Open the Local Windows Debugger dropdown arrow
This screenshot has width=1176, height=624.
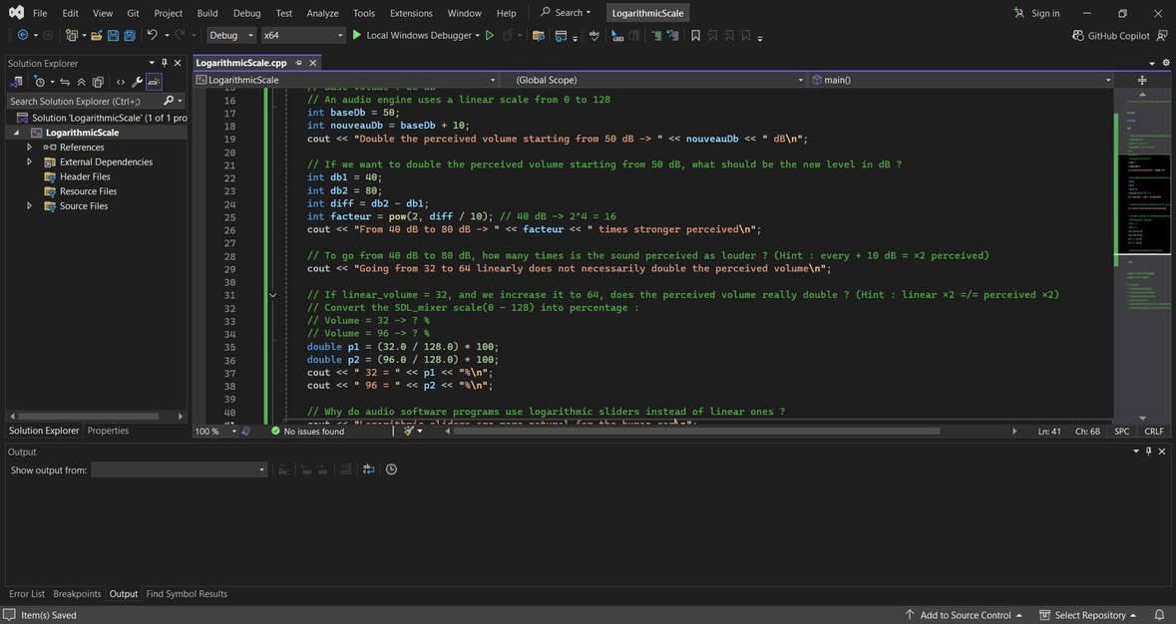pyautogui.click(x=477, y=35)
